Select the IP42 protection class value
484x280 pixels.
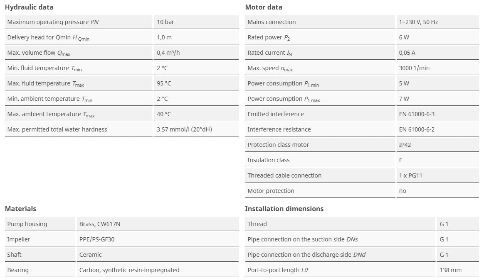coord(406,145)
